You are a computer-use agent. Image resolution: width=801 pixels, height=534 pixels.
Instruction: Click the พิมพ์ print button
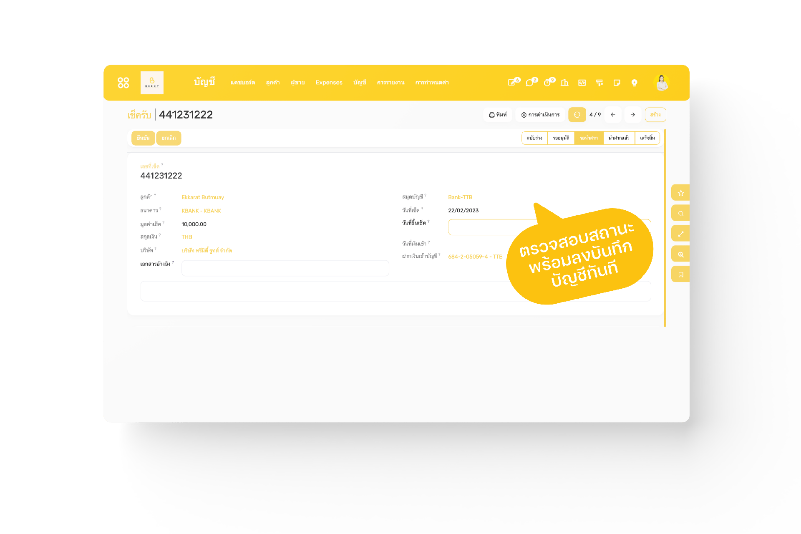498,115
